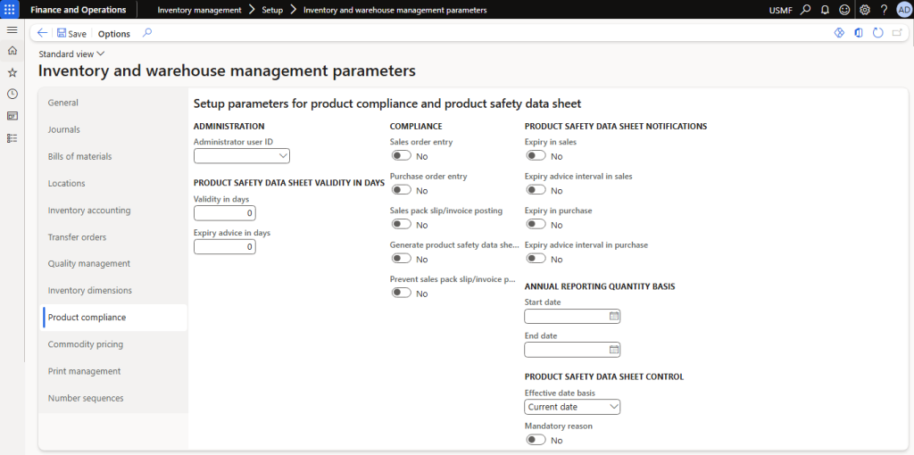This screenshot has height=455, width=914.
Task: Click the Validity in days input field
Action: click(224, 213)
